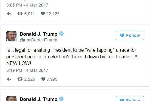151x101 pixels.
Task: Like the tweet with 7,993 likes
Action: (x=43, y=79)
